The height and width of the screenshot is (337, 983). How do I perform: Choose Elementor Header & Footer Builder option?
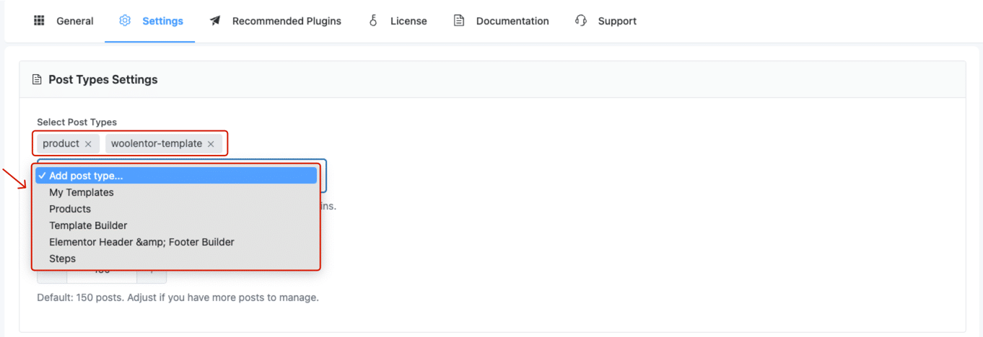click(141, 242)
